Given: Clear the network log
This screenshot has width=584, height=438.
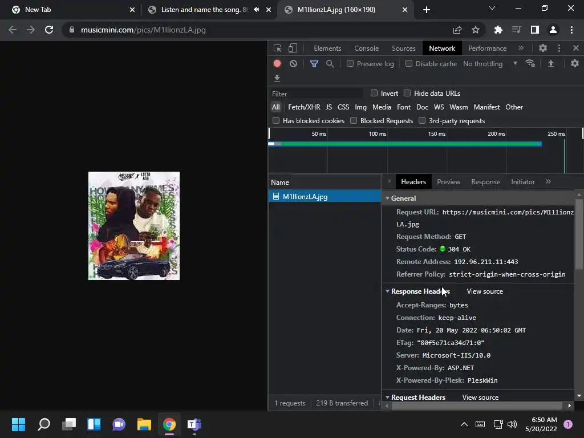Looking at the screenshot, I should pos(294,64).
